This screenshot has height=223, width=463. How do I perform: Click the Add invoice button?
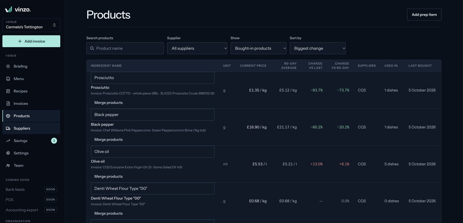coord(31,41)
